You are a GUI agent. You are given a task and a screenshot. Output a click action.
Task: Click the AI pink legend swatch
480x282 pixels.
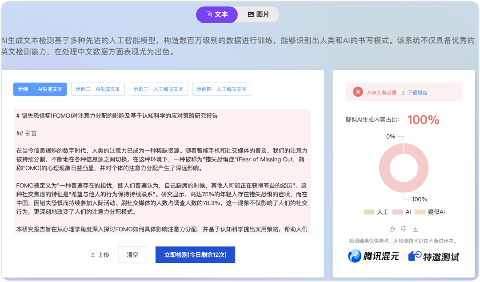398,212
